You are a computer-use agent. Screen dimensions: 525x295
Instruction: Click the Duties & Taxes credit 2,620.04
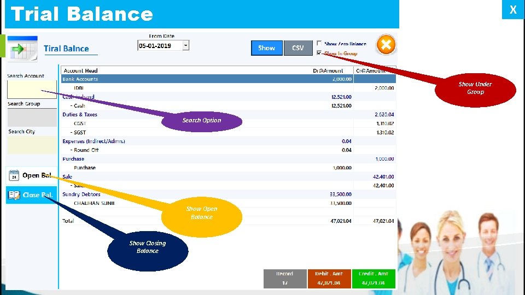click(384, 114)
